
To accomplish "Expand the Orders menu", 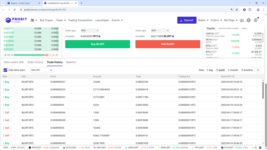I will point(216,20).
